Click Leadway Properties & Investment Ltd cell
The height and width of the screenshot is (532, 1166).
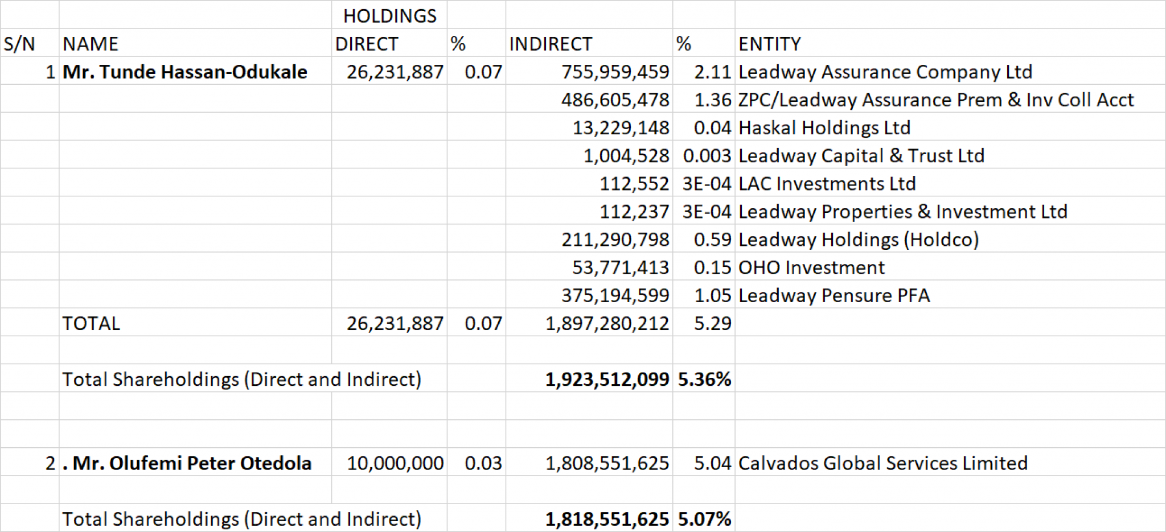click(902, 212)
